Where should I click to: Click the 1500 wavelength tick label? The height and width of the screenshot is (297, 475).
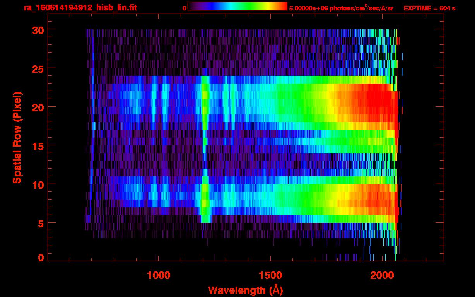click(x=271, y=275)
